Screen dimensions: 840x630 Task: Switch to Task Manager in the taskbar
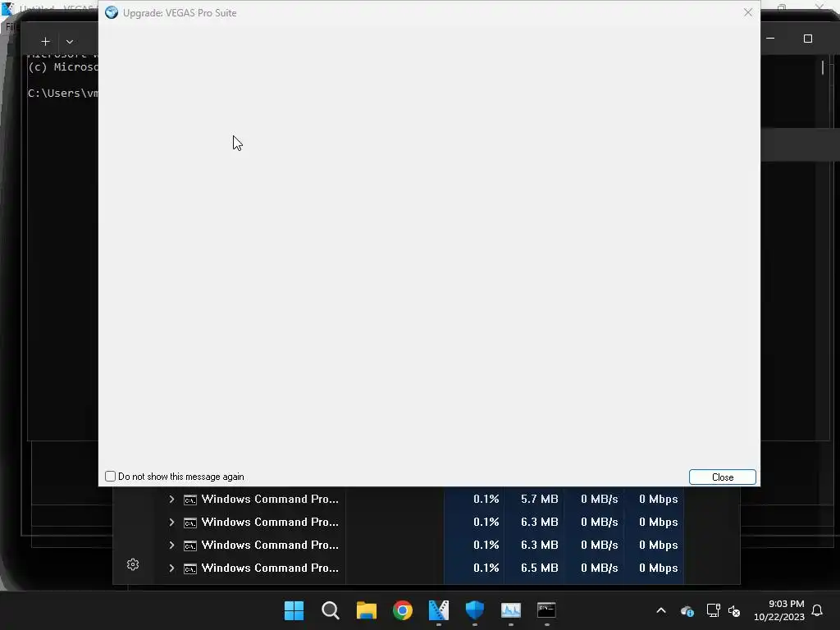(510, 610)
